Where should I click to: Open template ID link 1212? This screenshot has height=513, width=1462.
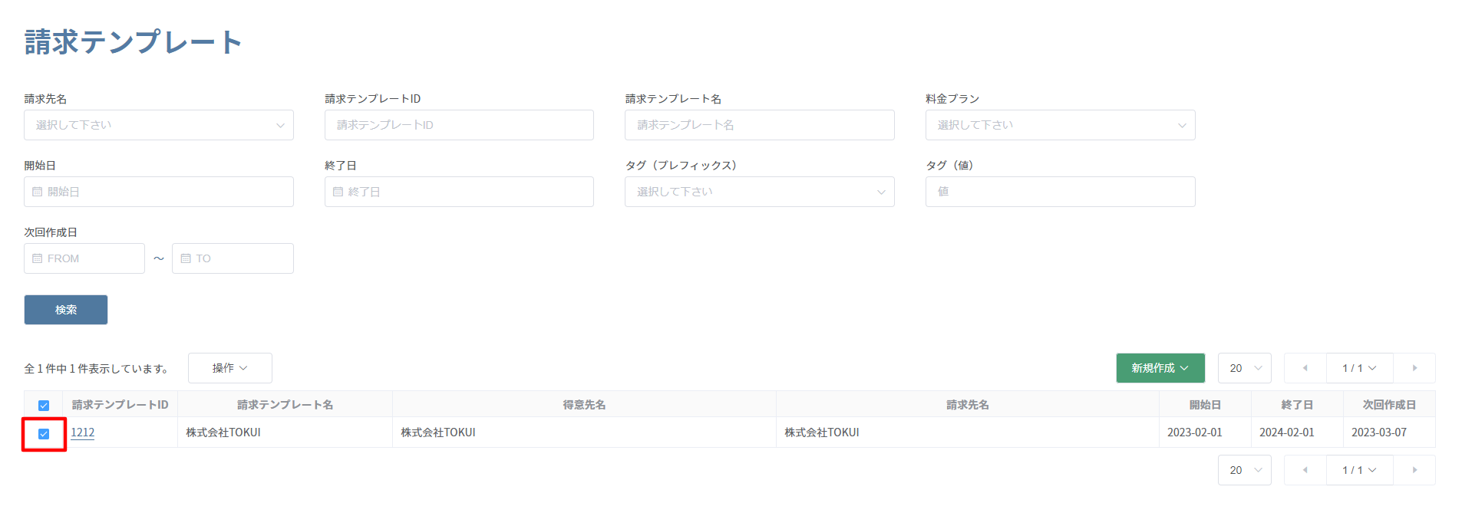pyautogui.click(x=83, y=432)
